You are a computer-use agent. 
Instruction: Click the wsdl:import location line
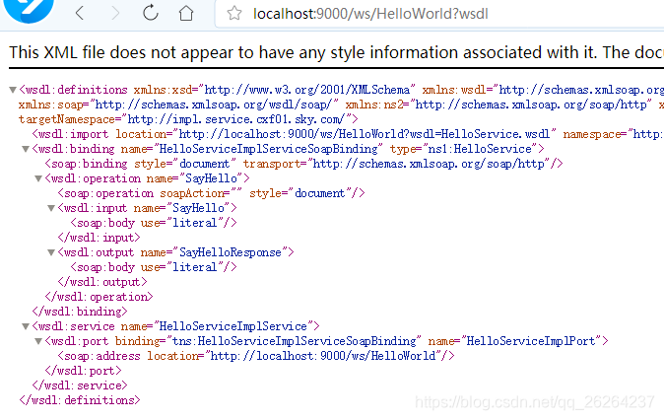[348, 134]
